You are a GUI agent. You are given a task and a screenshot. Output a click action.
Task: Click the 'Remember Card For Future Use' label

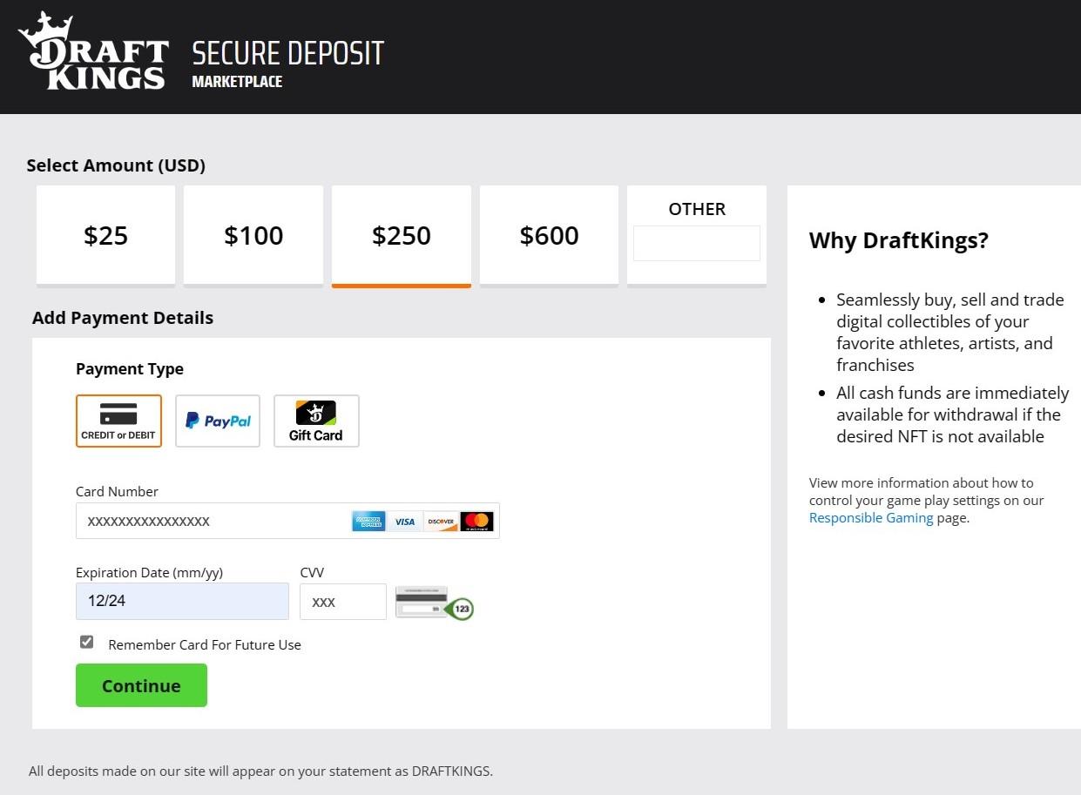tap(205, 645)
